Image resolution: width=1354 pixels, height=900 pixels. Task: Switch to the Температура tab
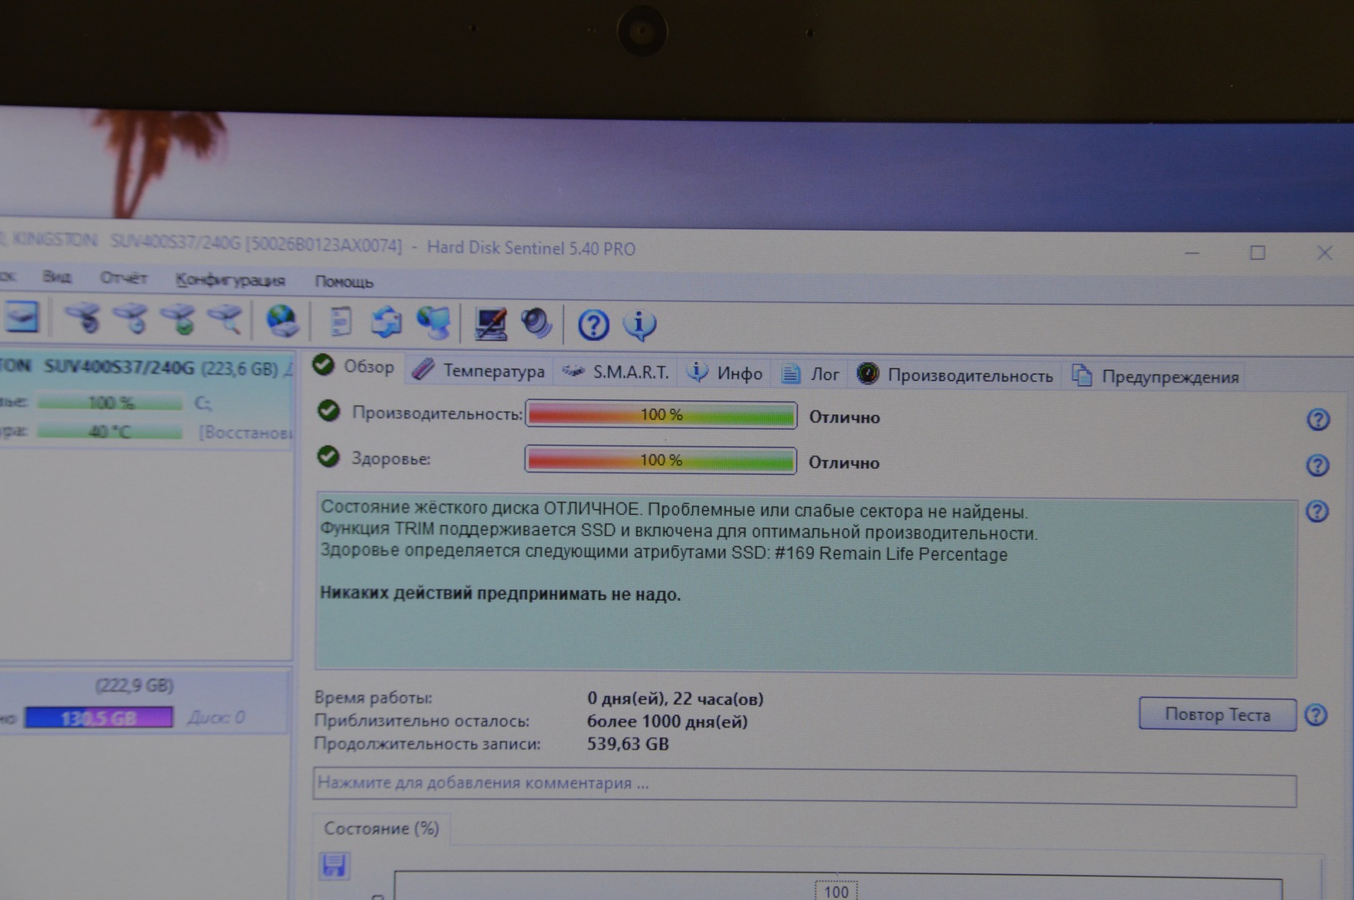tap(480, 371)
